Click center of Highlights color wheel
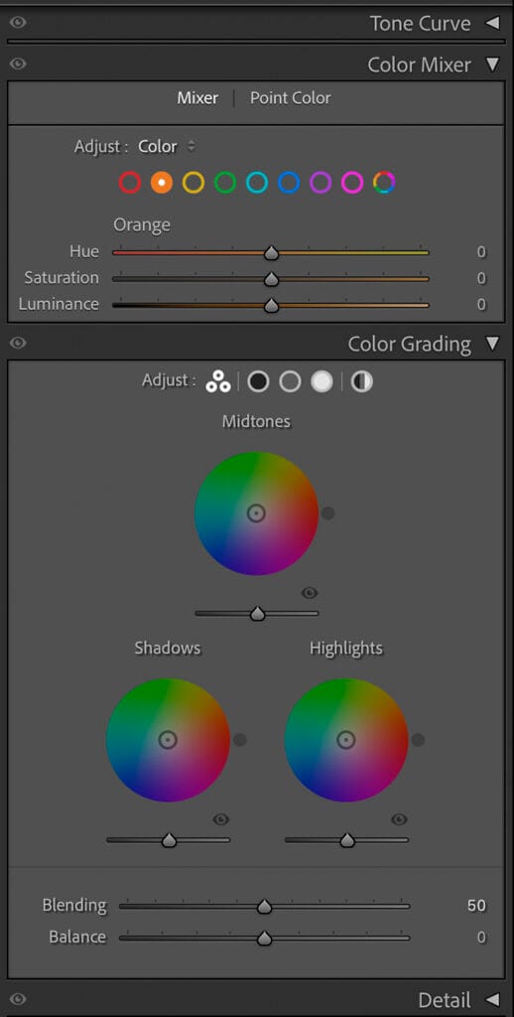This screenshot has height=1017, width=514. pos(346,740)
